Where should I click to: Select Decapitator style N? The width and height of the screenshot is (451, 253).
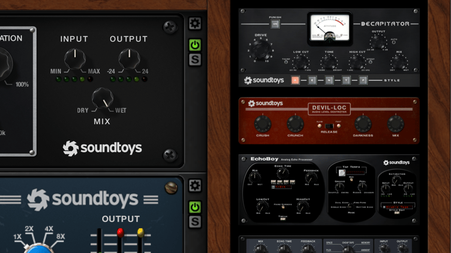(329, 80)
